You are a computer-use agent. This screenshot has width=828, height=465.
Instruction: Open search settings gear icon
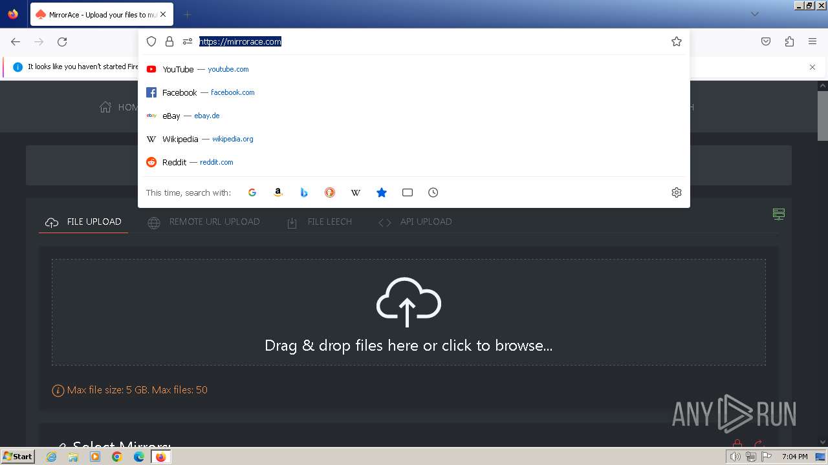677,192
